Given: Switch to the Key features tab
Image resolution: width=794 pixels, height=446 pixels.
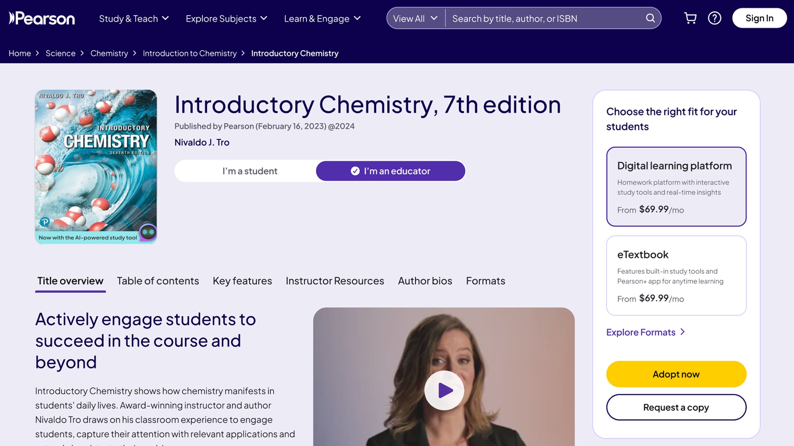Looking at the screenshot, I should pyautogui.click(x=242, y=281).
